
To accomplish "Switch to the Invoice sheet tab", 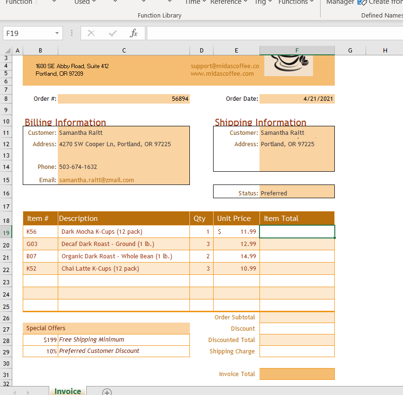I will (x=67, y=391).
